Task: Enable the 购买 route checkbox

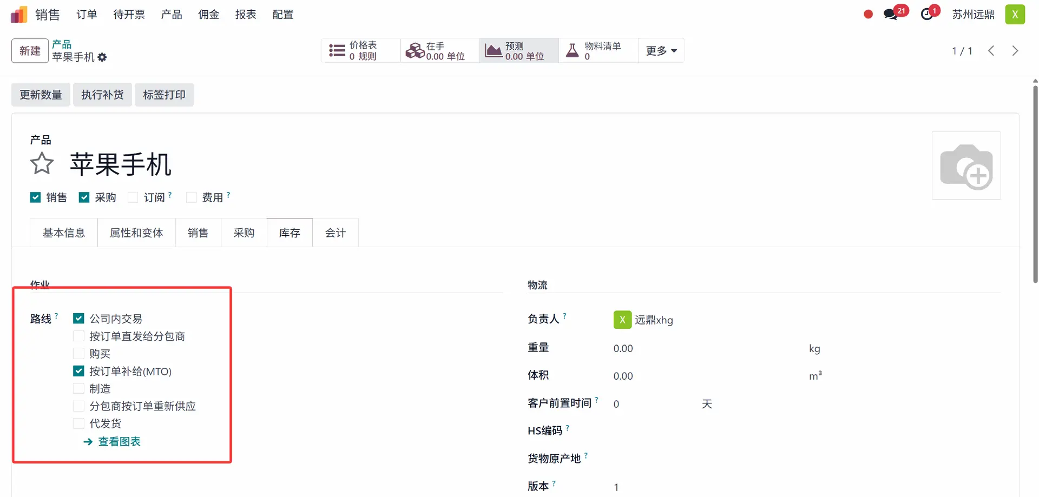Action: point(79,354)
